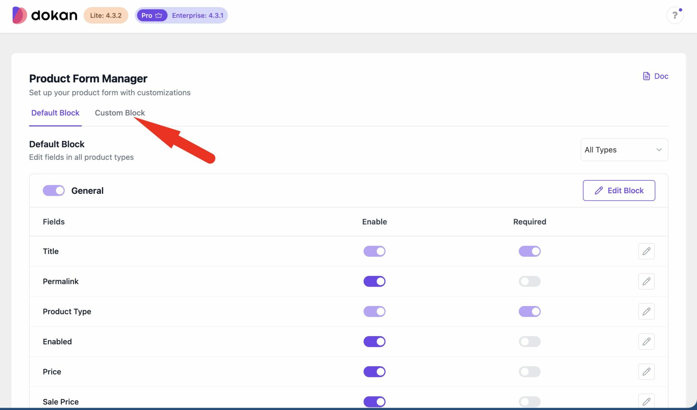The height and width of the screenshot is (410, 697).
Task: Click the pencil icon on the Title row
Action: [x=646, y=251]
